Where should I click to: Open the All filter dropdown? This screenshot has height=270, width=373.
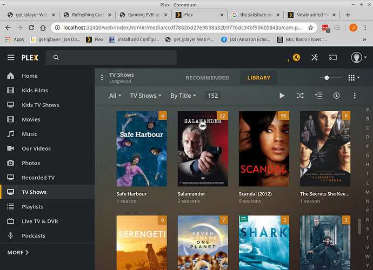tap(115, 96)
